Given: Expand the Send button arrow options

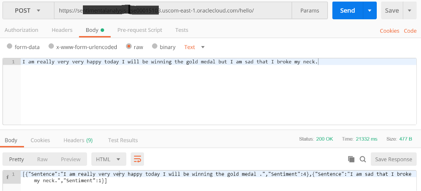Looking at the screenshot, I should pos(370,10).
